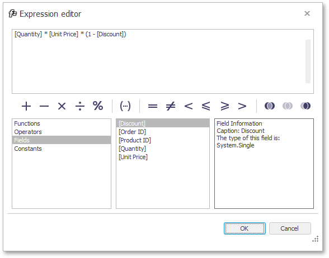Insert less-than-or-equal operator
The image size is (329, 258).
(206, 106)
